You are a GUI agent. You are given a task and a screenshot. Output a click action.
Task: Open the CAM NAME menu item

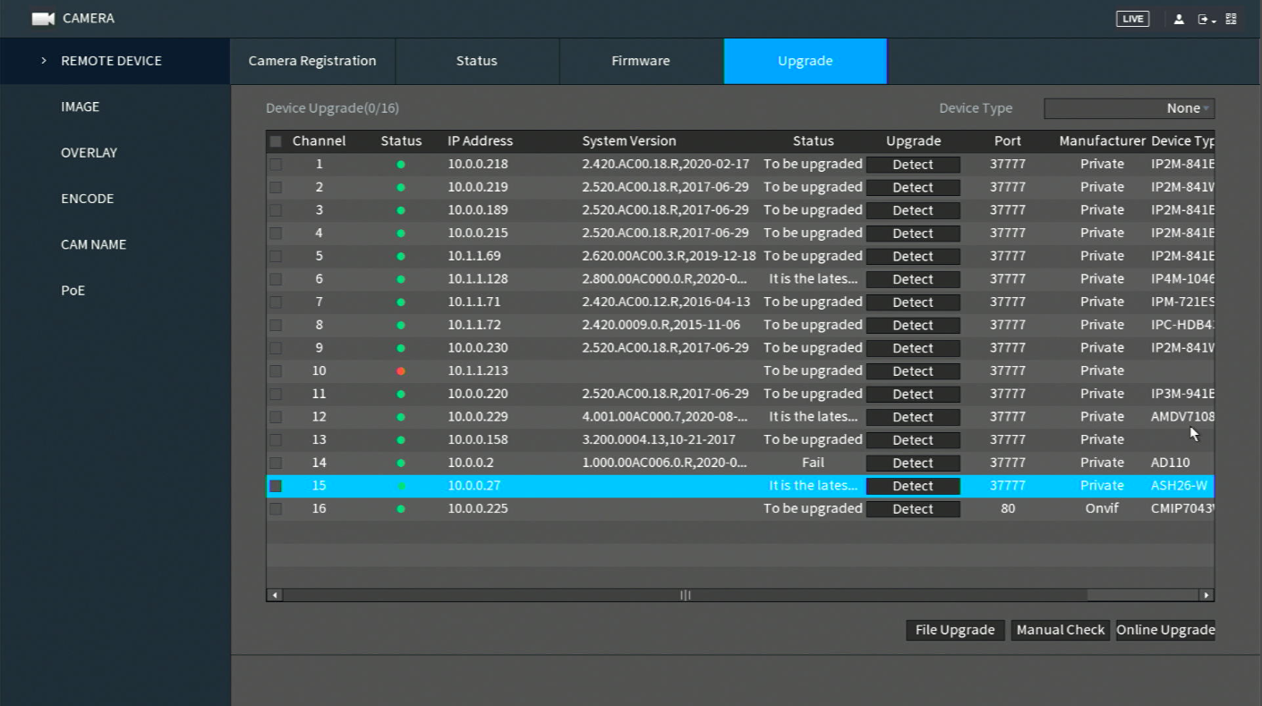[94, 244]
